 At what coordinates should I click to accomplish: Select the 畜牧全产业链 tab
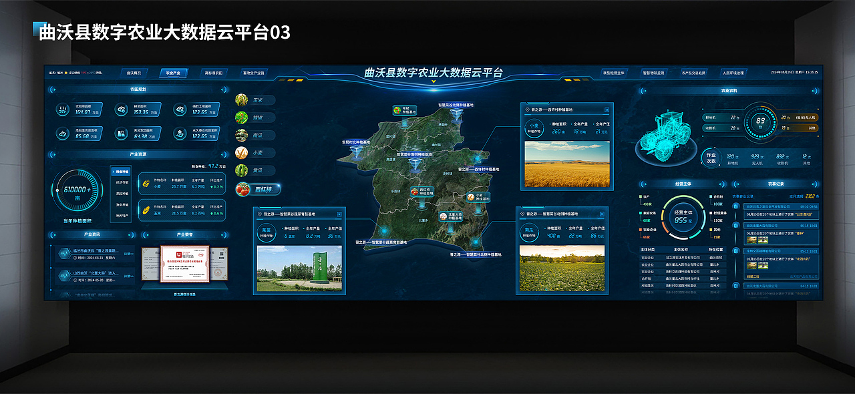point(254,73)
